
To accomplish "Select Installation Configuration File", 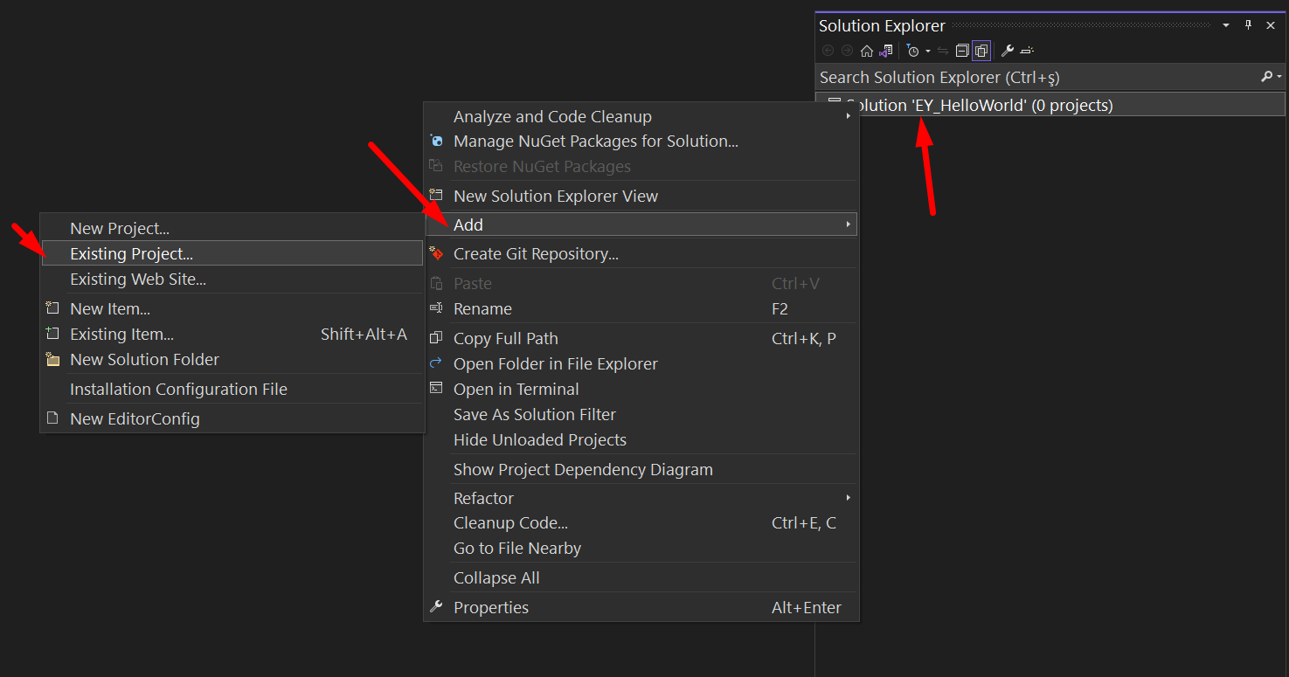I will 232,389.
